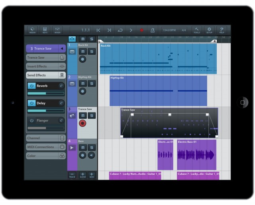Add a new audio track

(x=82, y=175)
